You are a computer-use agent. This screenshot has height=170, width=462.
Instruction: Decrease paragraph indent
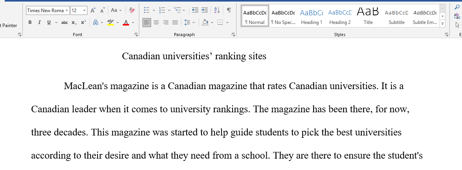click(195, 10)
